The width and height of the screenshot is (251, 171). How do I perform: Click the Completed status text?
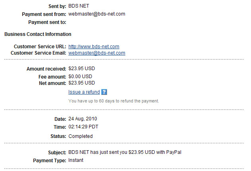pyautogui.click(x=80, y=136)
